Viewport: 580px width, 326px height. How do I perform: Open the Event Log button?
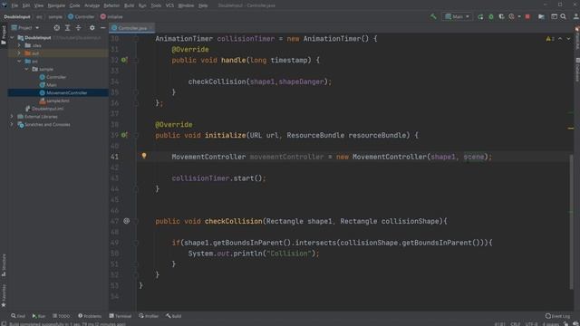(x=558, y=316)
